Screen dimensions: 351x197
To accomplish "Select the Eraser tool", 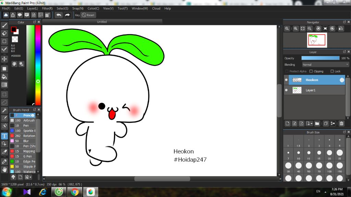I will click(x=4, y=33).
